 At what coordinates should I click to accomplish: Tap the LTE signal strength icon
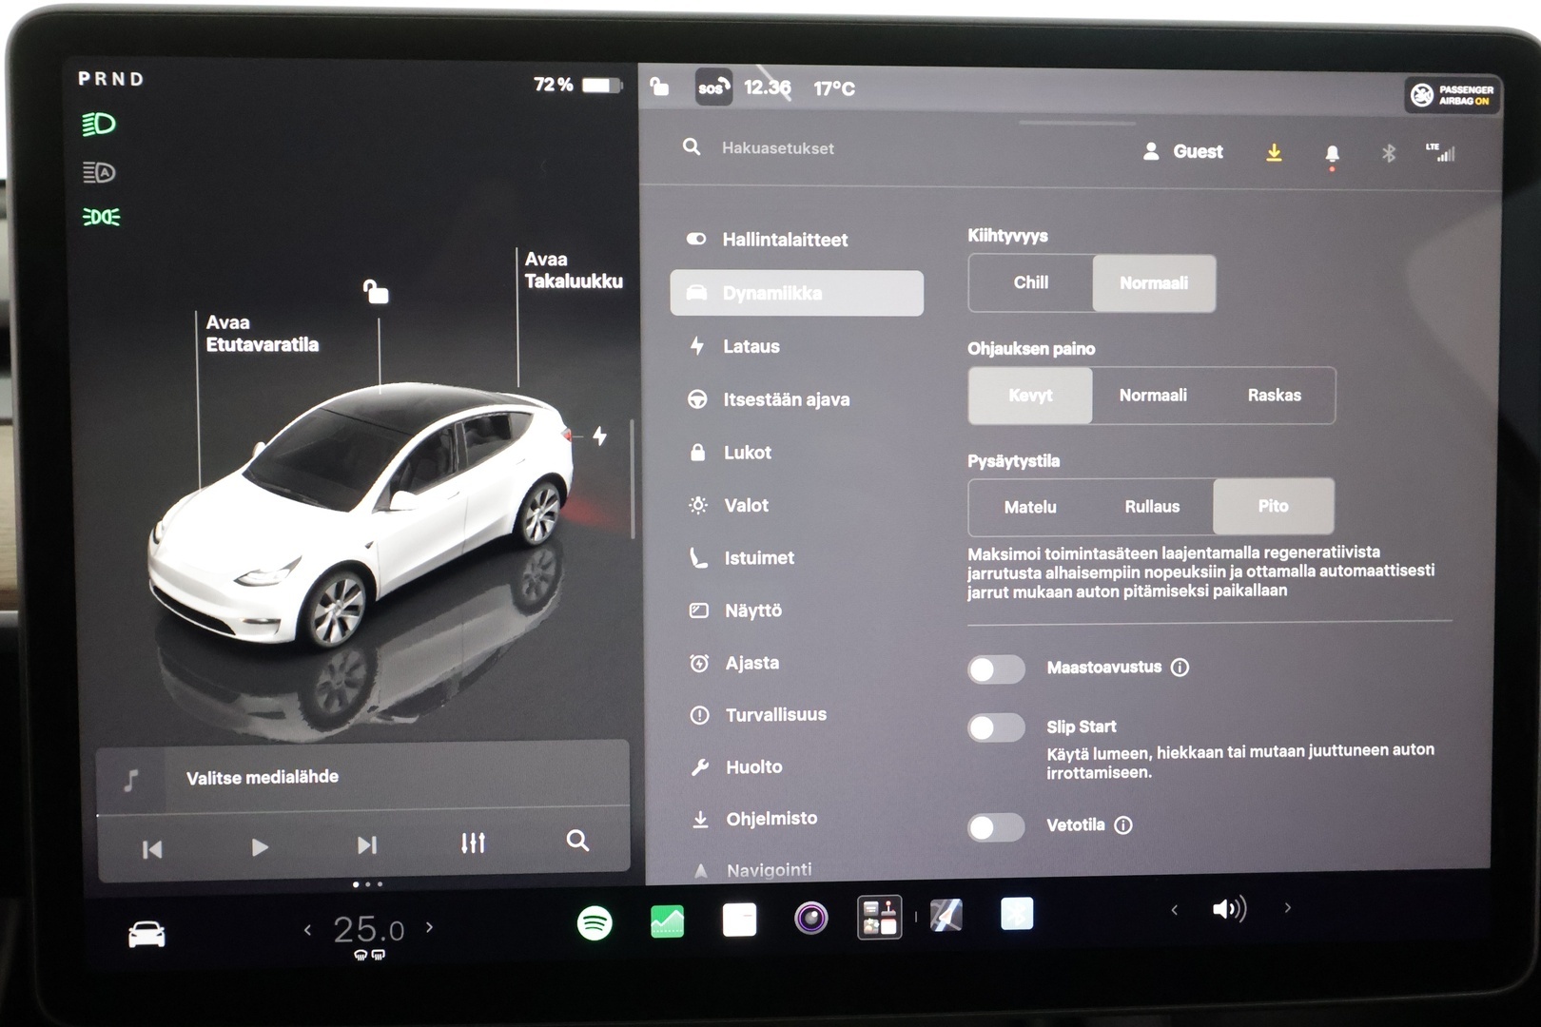tap(1440, 151)
